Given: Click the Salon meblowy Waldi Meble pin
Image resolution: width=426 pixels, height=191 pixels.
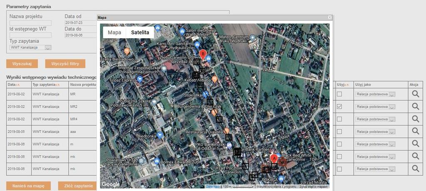Looking at the screenshot, I should [183, 32].
